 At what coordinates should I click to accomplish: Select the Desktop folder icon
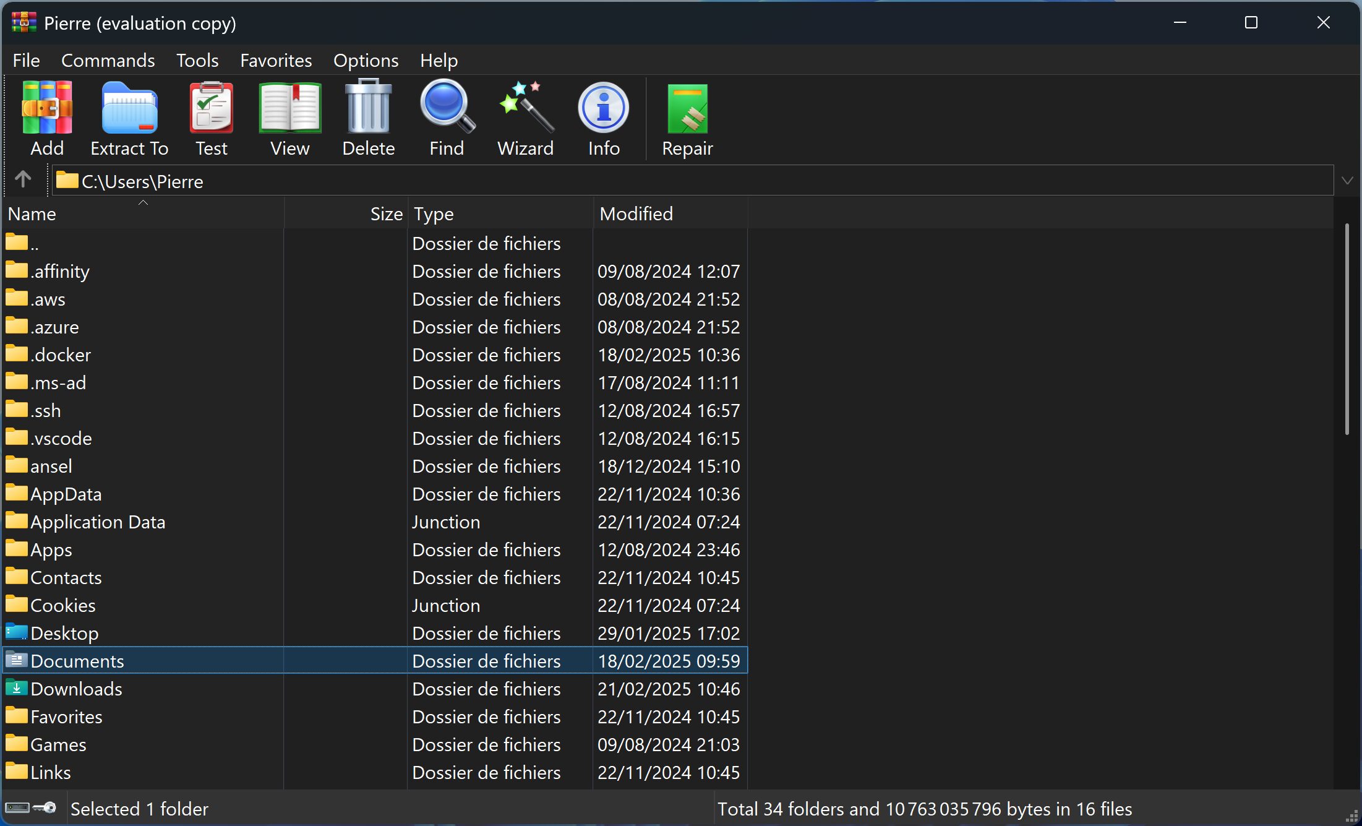click(x=17, y=632)
